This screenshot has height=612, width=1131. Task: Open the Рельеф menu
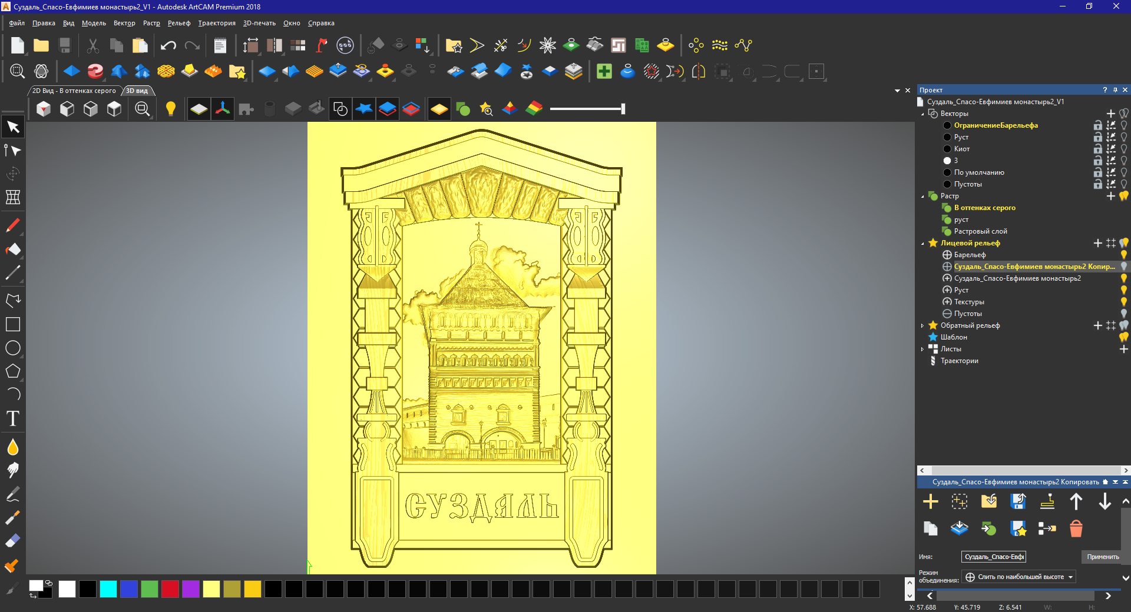click(x=179, y=23)
